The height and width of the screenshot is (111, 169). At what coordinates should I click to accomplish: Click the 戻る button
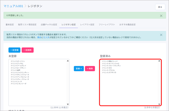click(160, 7)
